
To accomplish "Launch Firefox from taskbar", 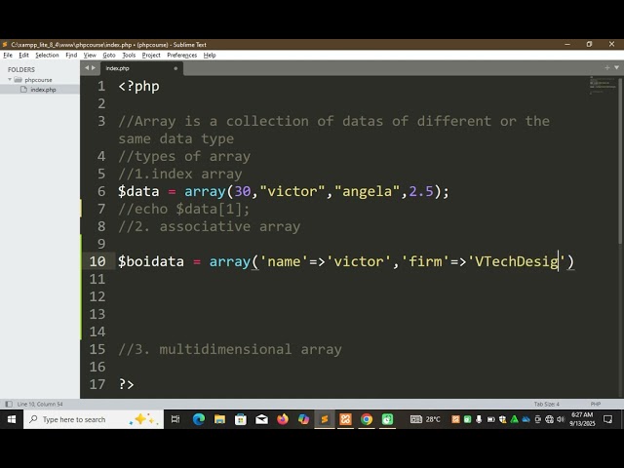I will 283,419.
